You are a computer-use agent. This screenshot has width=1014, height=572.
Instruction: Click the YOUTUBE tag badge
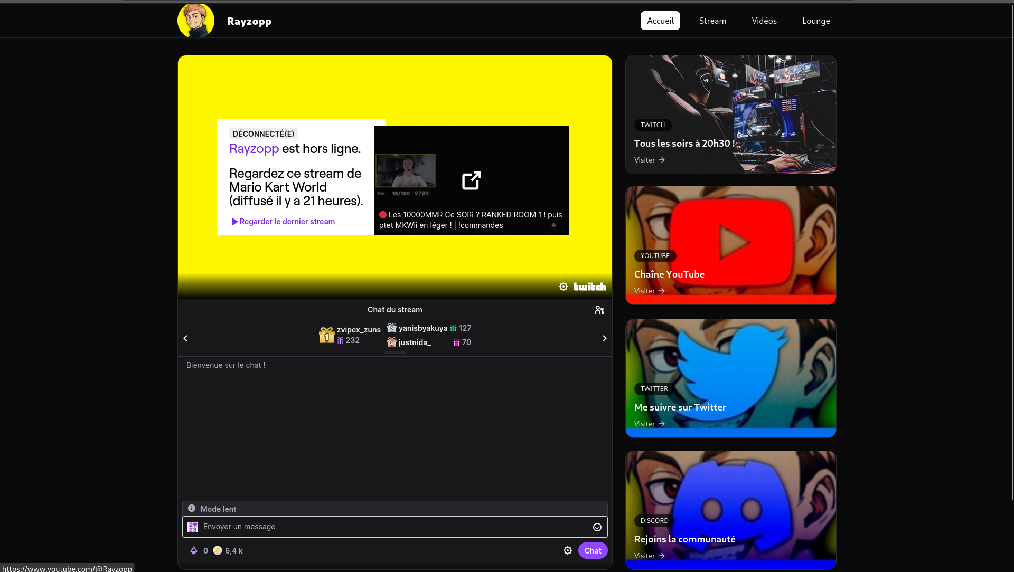point(655,256)
